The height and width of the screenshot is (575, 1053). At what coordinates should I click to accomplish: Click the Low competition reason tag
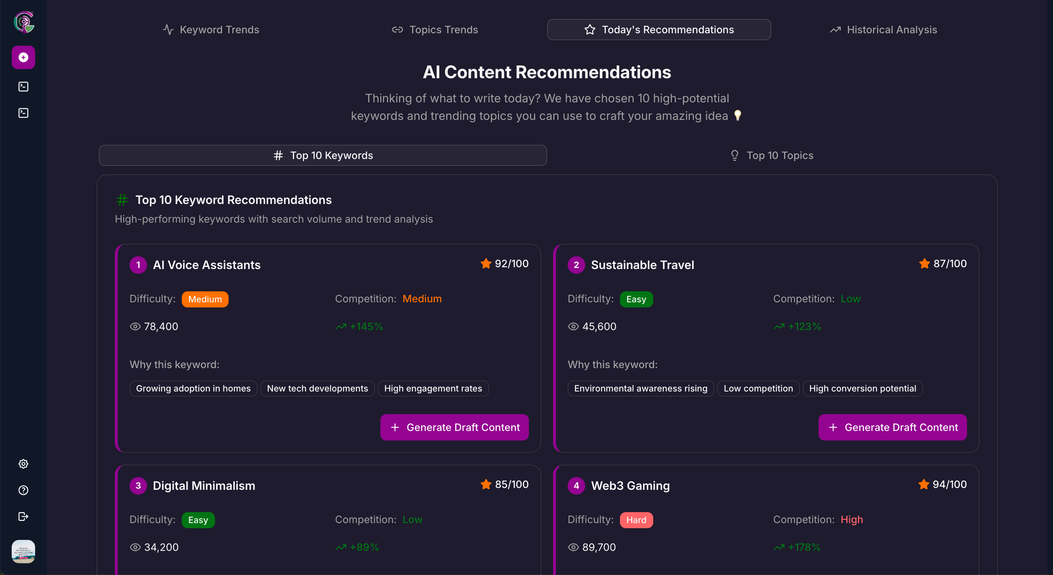758,389
